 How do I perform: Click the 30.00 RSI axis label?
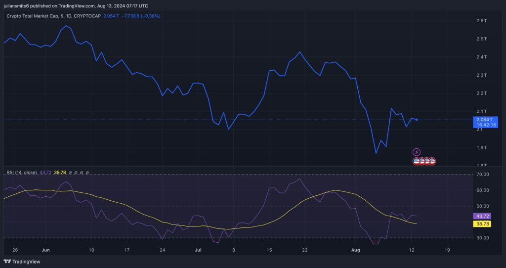[482, 238]
